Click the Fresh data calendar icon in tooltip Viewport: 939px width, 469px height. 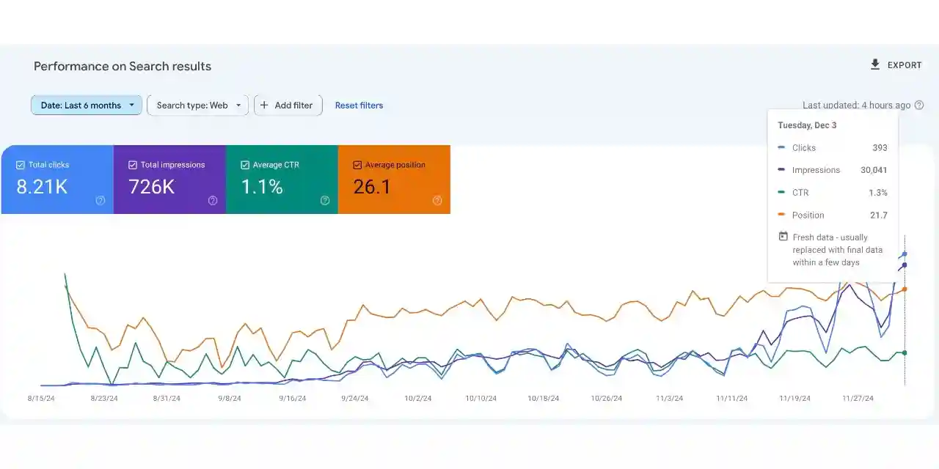click(783, 237)
